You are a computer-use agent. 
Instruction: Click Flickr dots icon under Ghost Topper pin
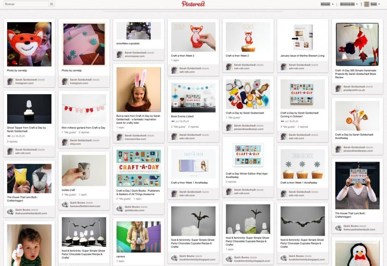(x=9, y=136)
